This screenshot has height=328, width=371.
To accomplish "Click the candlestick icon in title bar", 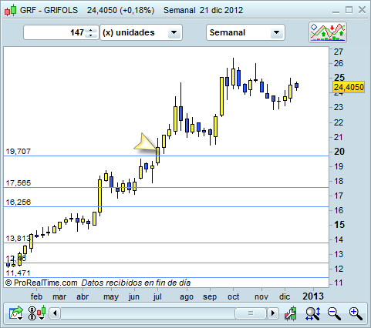I will click(10, 10).
